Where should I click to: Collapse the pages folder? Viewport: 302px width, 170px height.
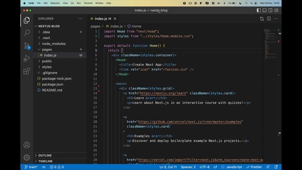click(60, 50)
